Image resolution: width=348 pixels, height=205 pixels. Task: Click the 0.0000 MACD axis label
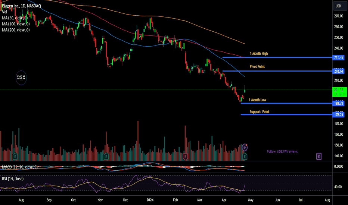339,167
